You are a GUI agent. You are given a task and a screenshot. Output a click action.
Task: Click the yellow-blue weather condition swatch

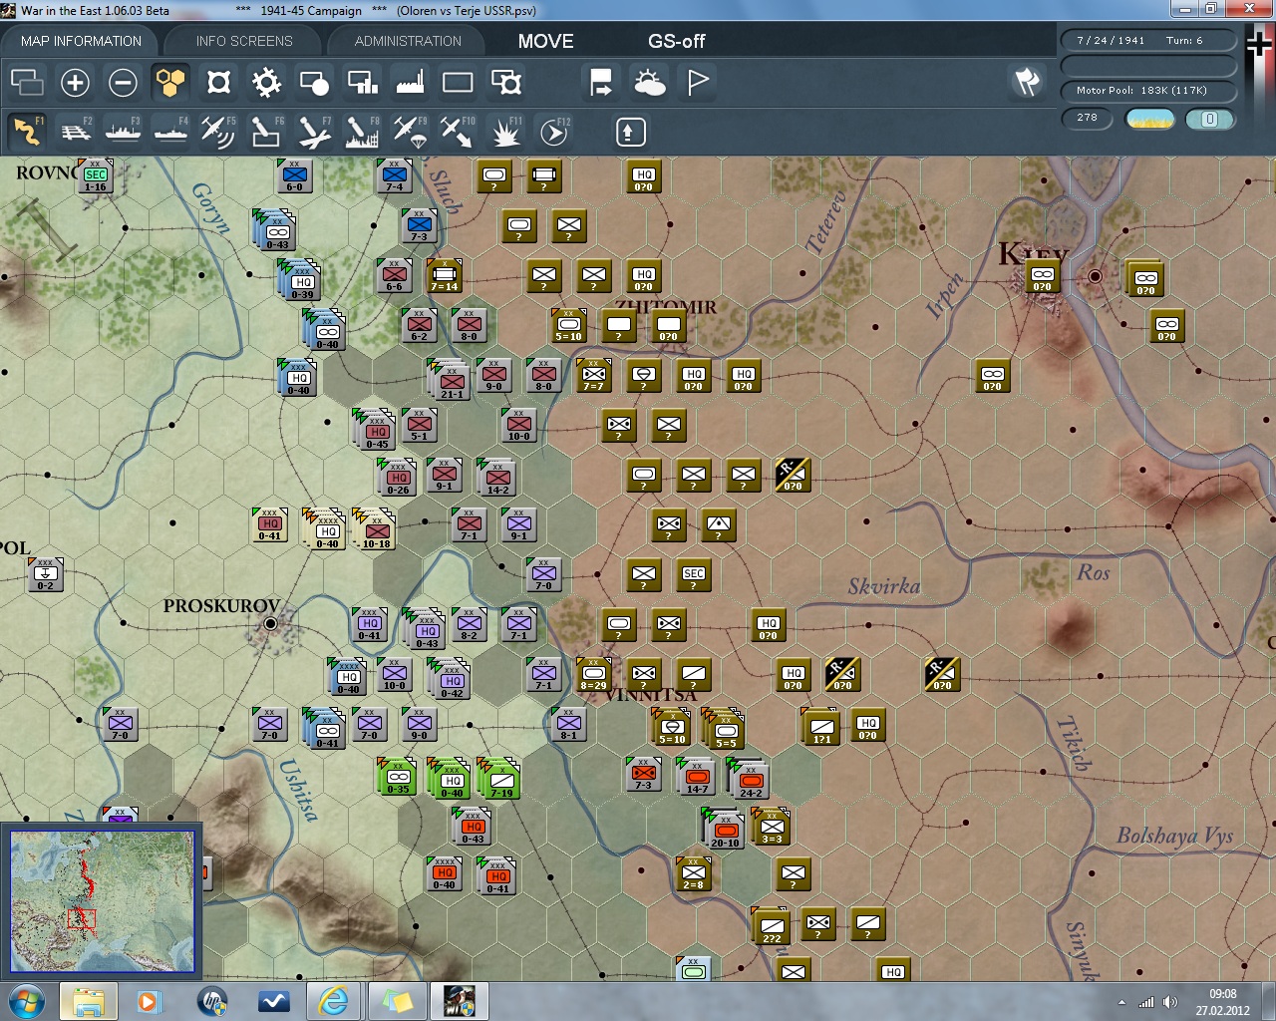tap(1148, 119)
